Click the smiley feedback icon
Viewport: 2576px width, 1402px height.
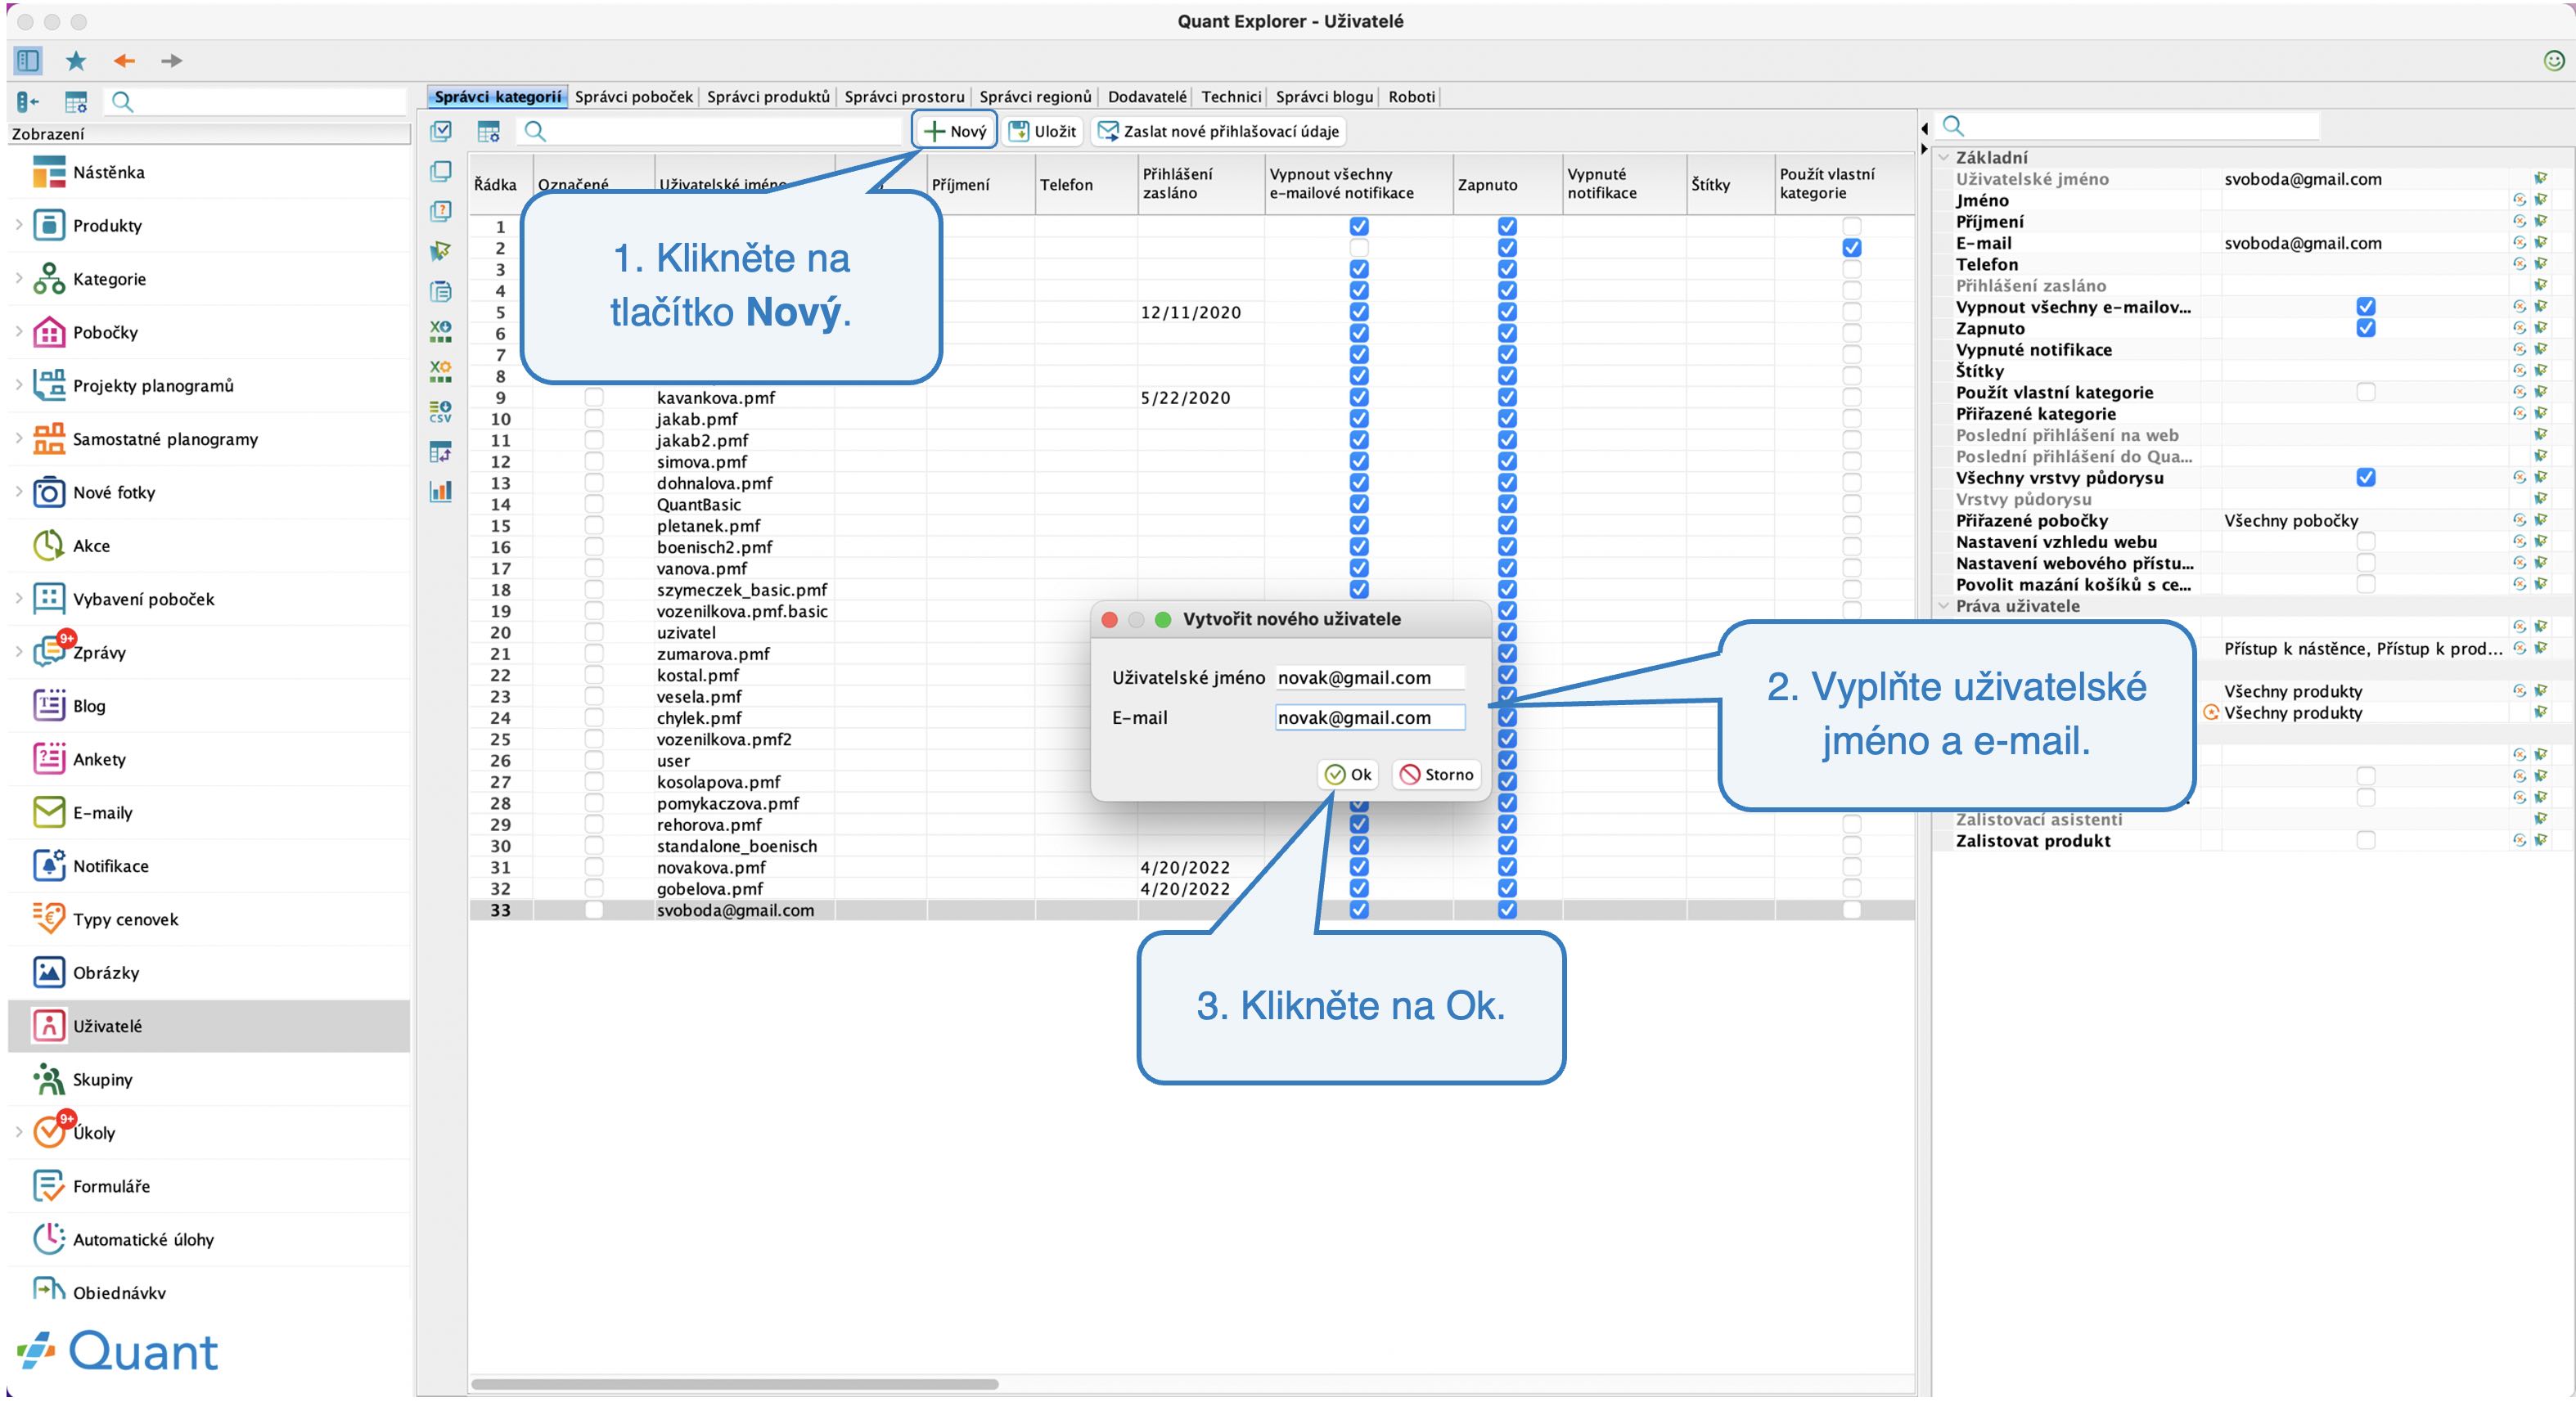pos(2553,61)
